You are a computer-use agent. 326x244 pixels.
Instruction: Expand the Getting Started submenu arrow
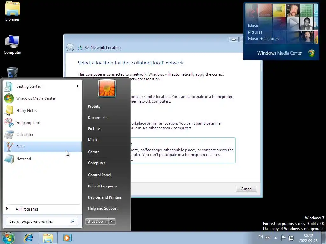click(x=78, y=86)
